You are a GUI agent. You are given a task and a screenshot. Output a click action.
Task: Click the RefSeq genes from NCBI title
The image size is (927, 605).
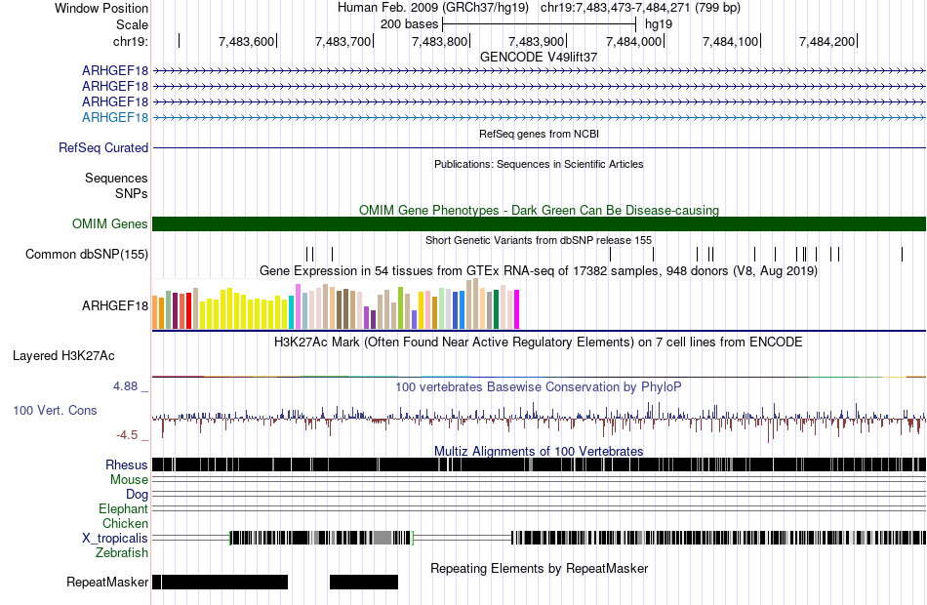(x=539, y=135)
